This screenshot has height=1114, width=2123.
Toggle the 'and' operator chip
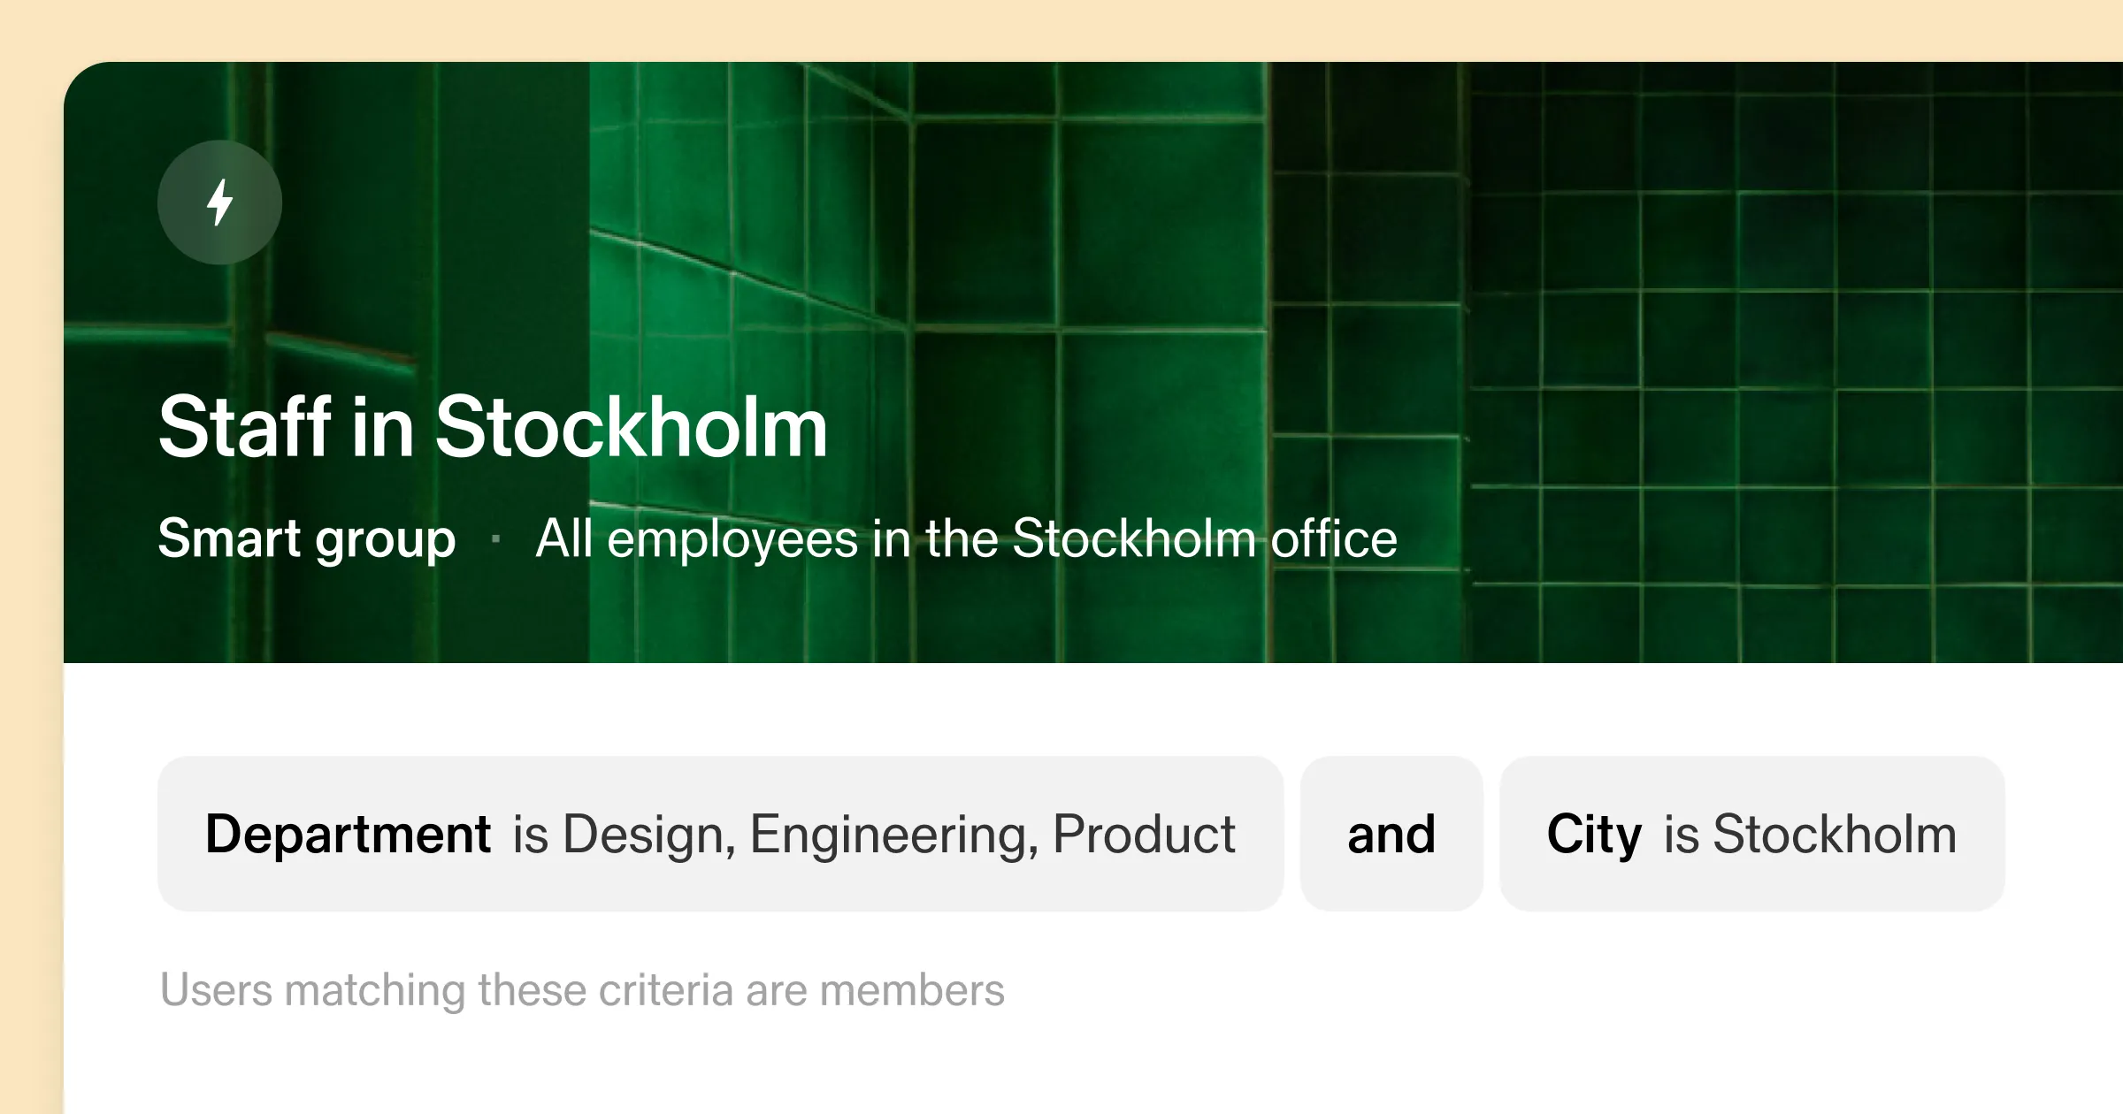pos(1391,834)
